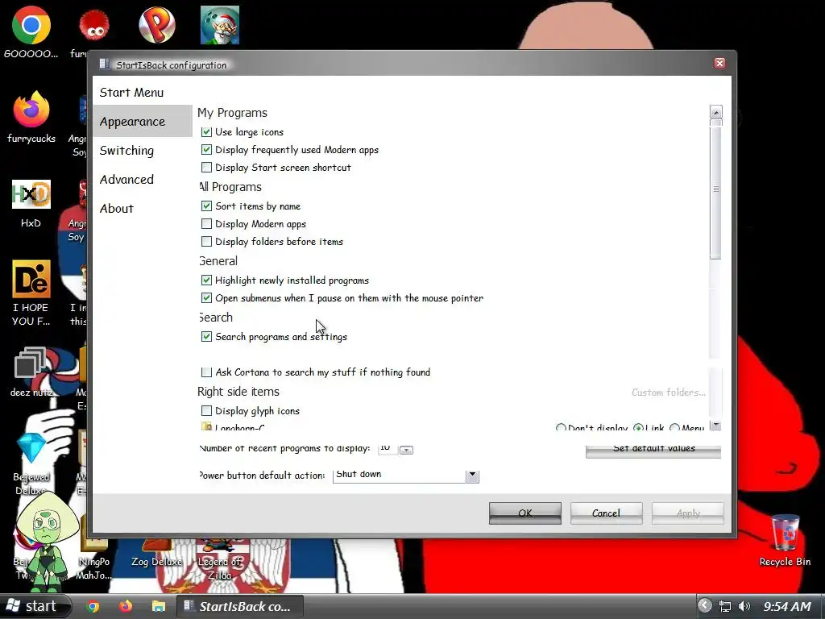Click the StartIsBack taskbar button
This screenshot has height=619, width=825.
tap(239, 606)
